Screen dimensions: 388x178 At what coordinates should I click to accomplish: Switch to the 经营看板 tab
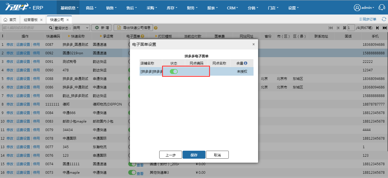(x=31, y=20)
